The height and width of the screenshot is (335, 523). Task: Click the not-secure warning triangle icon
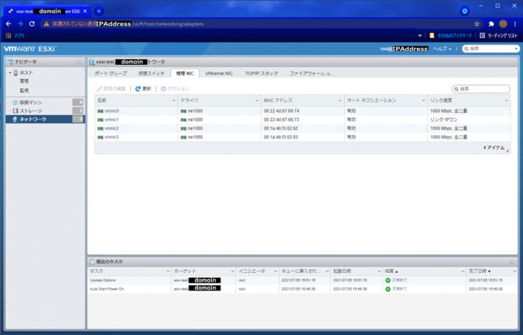point(47,24)
